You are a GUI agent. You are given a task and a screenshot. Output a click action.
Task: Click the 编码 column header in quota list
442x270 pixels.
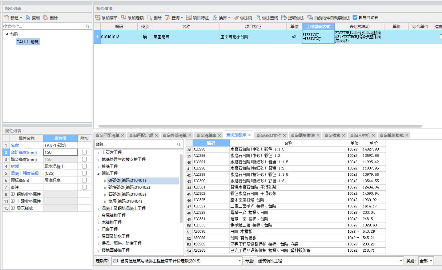211,143
